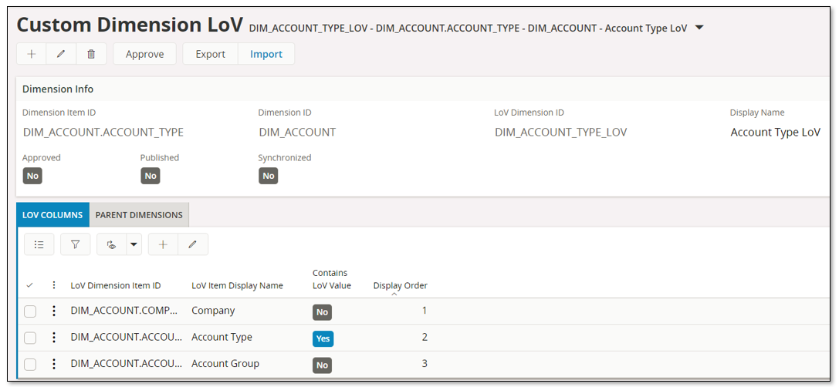The image size is (839, 387).
Task: Expand the record selector dropdown beside the title
Action: [699, 28]
